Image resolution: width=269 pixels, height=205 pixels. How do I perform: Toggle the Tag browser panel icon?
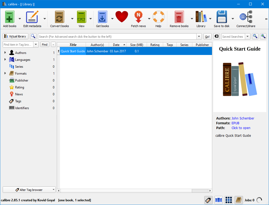pyautogui.click(x=209, y=200)
